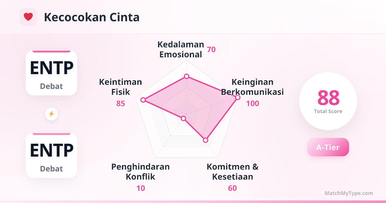Select the top ENTP Debat card

tap(51, 73)
